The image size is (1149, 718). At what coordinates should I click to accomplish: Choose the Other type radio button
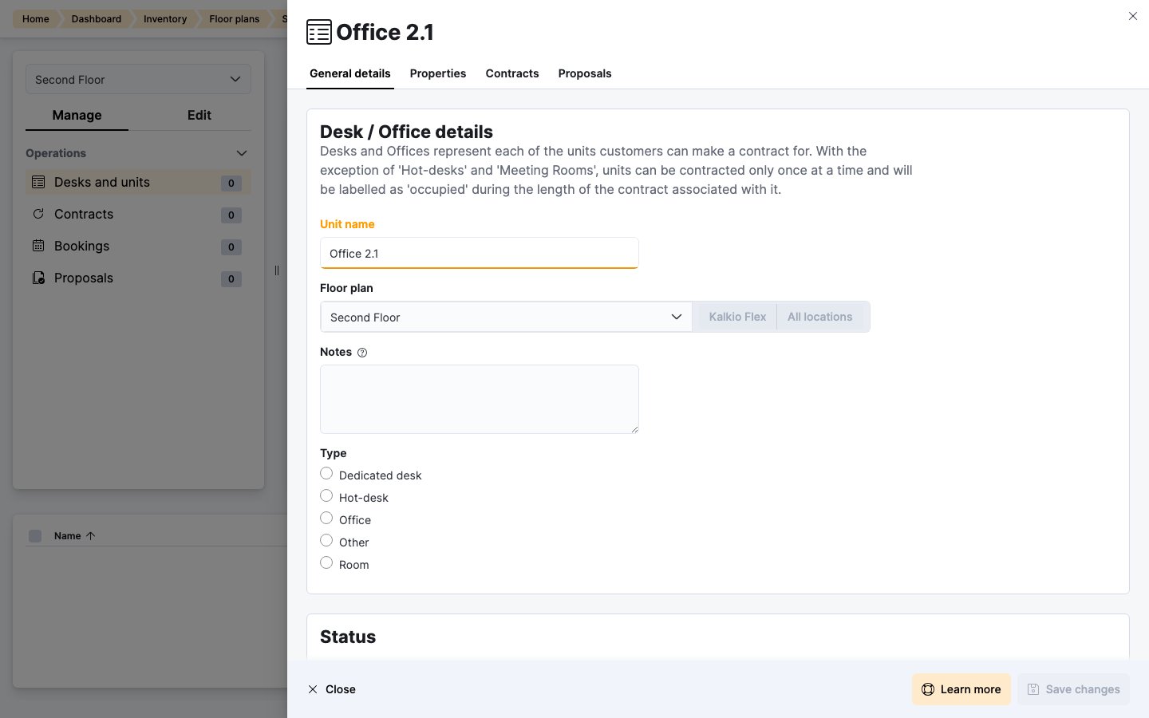pos(326,541)
